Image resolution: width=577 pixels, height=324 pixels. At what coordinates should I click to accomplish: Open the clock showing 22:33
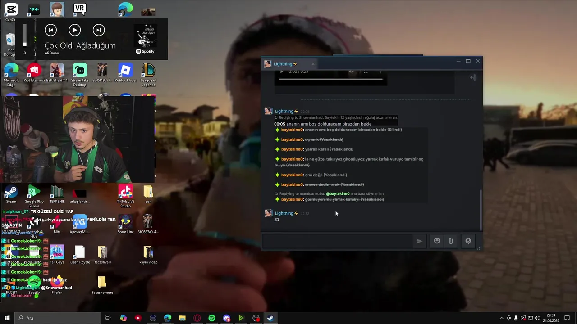[551, 318]
